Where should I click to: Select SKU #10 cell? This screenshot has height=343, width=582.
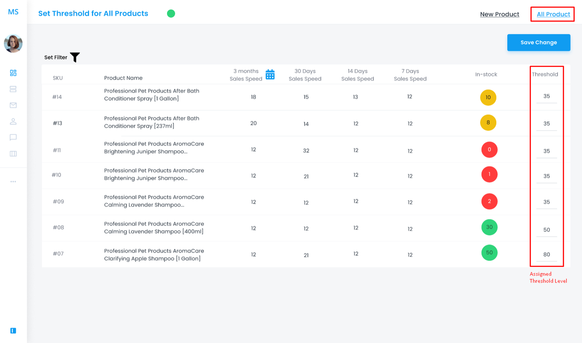click(57, 175)
